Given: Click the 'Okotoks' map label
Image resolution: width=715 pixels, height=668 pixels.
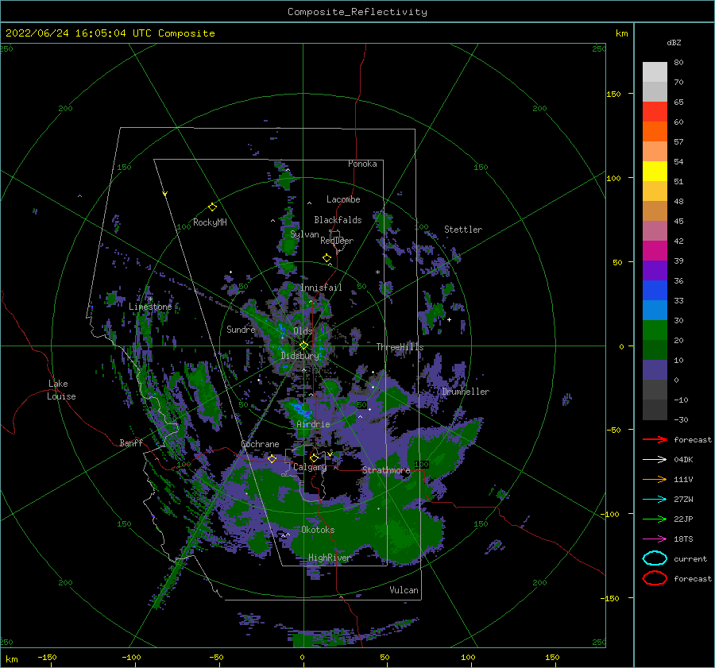Looking at the screenshot, I should (318, 530).
